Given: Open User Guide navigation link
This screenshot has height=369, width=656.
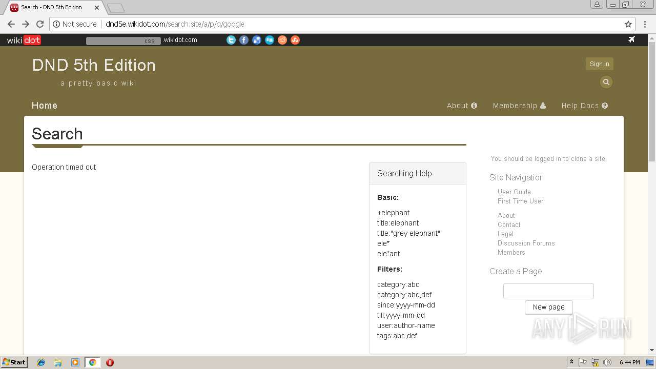Looking at the screenshot, I should point(514,192).
